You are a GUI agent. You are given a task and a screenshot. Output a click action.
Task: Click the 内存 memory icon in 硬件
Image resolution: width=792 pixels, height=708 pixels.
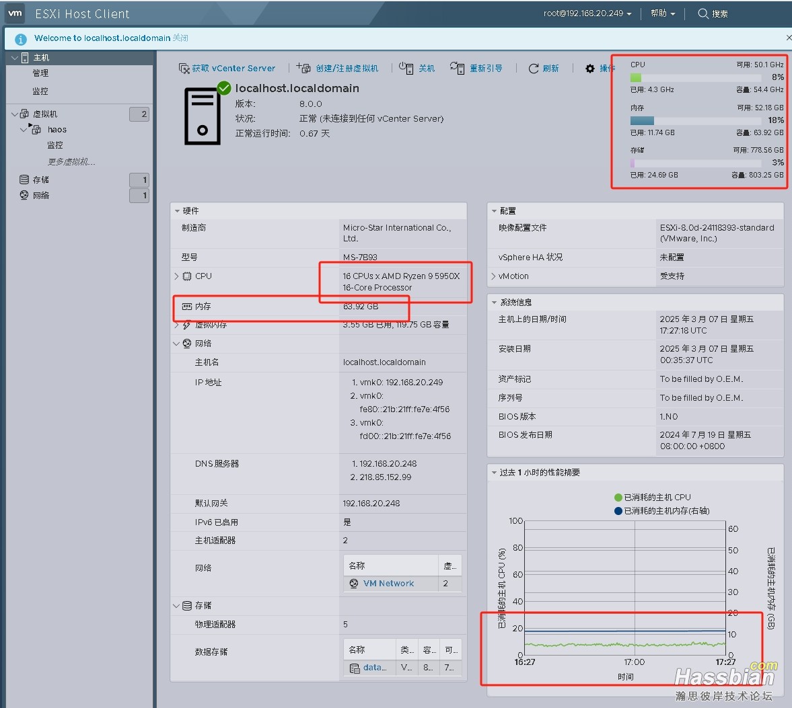[x=187, y=307]
